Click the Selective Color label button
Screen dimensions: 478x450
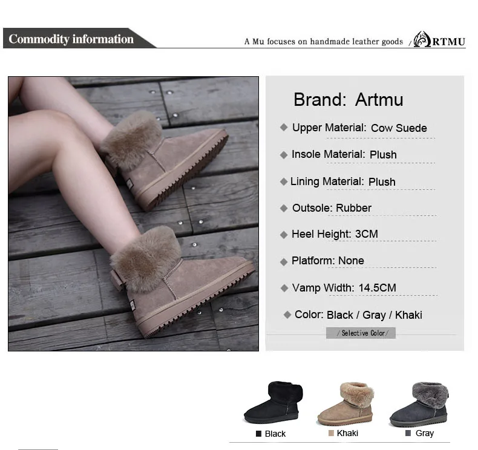click(361, 333)
